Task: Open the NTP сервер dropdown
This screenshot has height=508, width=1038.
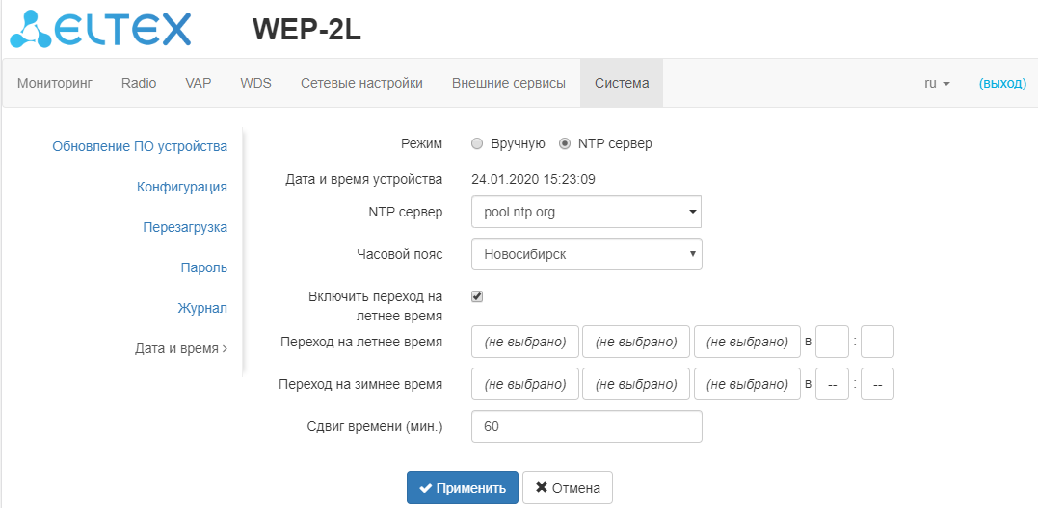Action: pyautogui.click(x=586, y=212)
